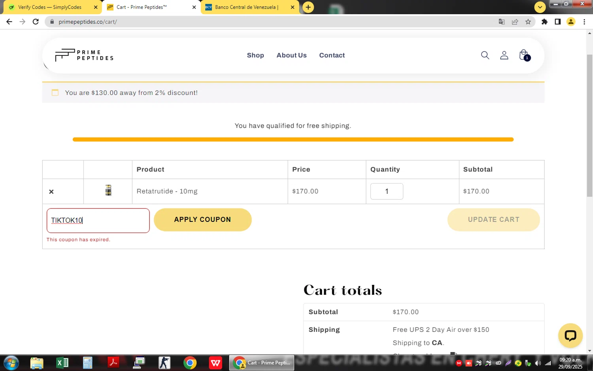Click the page vertical scrollbar
The image size is (593, 371).
point(589,126)
